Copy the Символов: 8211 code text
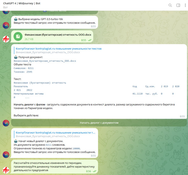The height and width of the screenshot is (175, 188). coord(24,68)
